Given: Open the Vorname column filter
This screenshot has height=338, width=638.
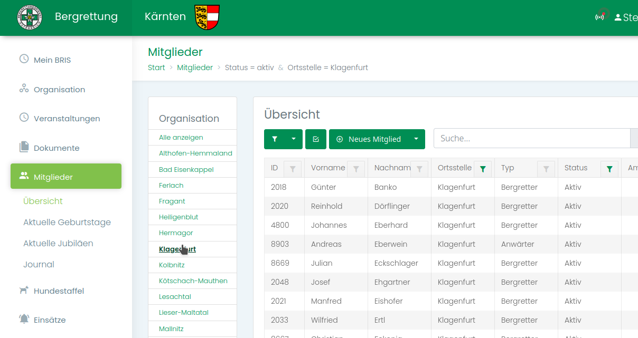Looking at the screenshot, I should 356,169.
